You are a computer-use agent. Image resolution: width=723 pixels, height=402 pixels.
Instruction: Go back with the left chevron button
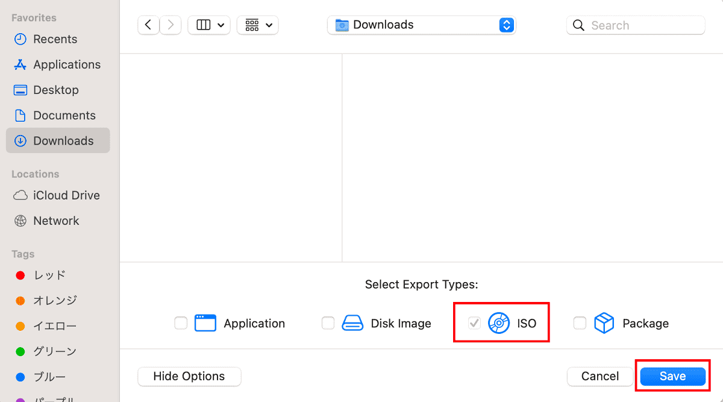(x=148, y=25)
